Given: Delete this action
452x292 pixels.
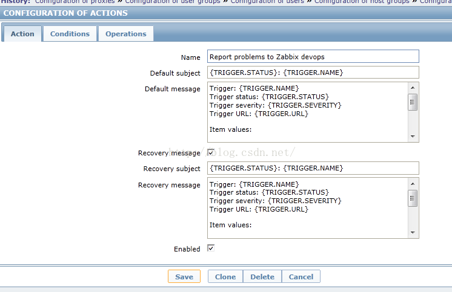Looking at the screenshot, I should [262, 276].
